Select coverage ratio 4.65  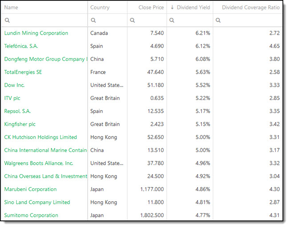(274, 46)
